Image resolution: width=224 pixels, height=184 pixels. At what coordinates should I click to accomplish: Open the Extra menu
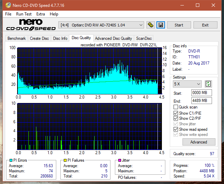click(x=40, y=14)
